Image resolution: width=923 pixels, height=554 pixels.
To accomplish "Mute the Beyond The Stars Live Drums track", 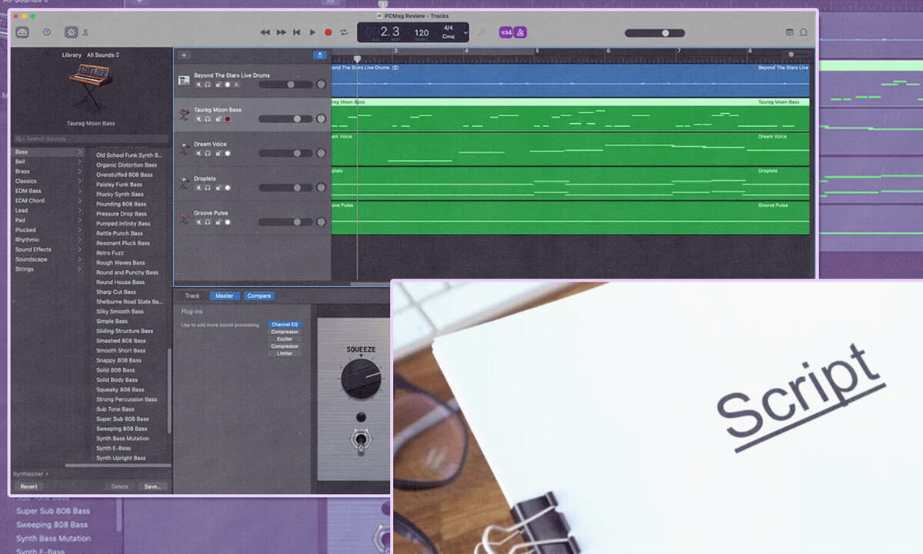I will (198, 85).
